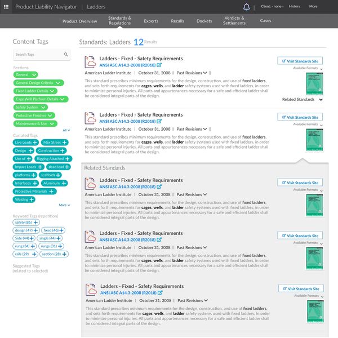Screen dimensions: 338x338
Task: Click plus icon on Aluminum tag
Action: (x=63, y=183)
